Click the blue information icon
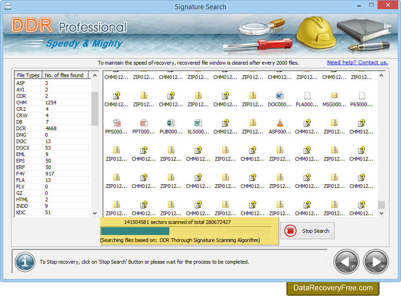The width and height of the screenshot is (401, 296). tap(25, 262)
